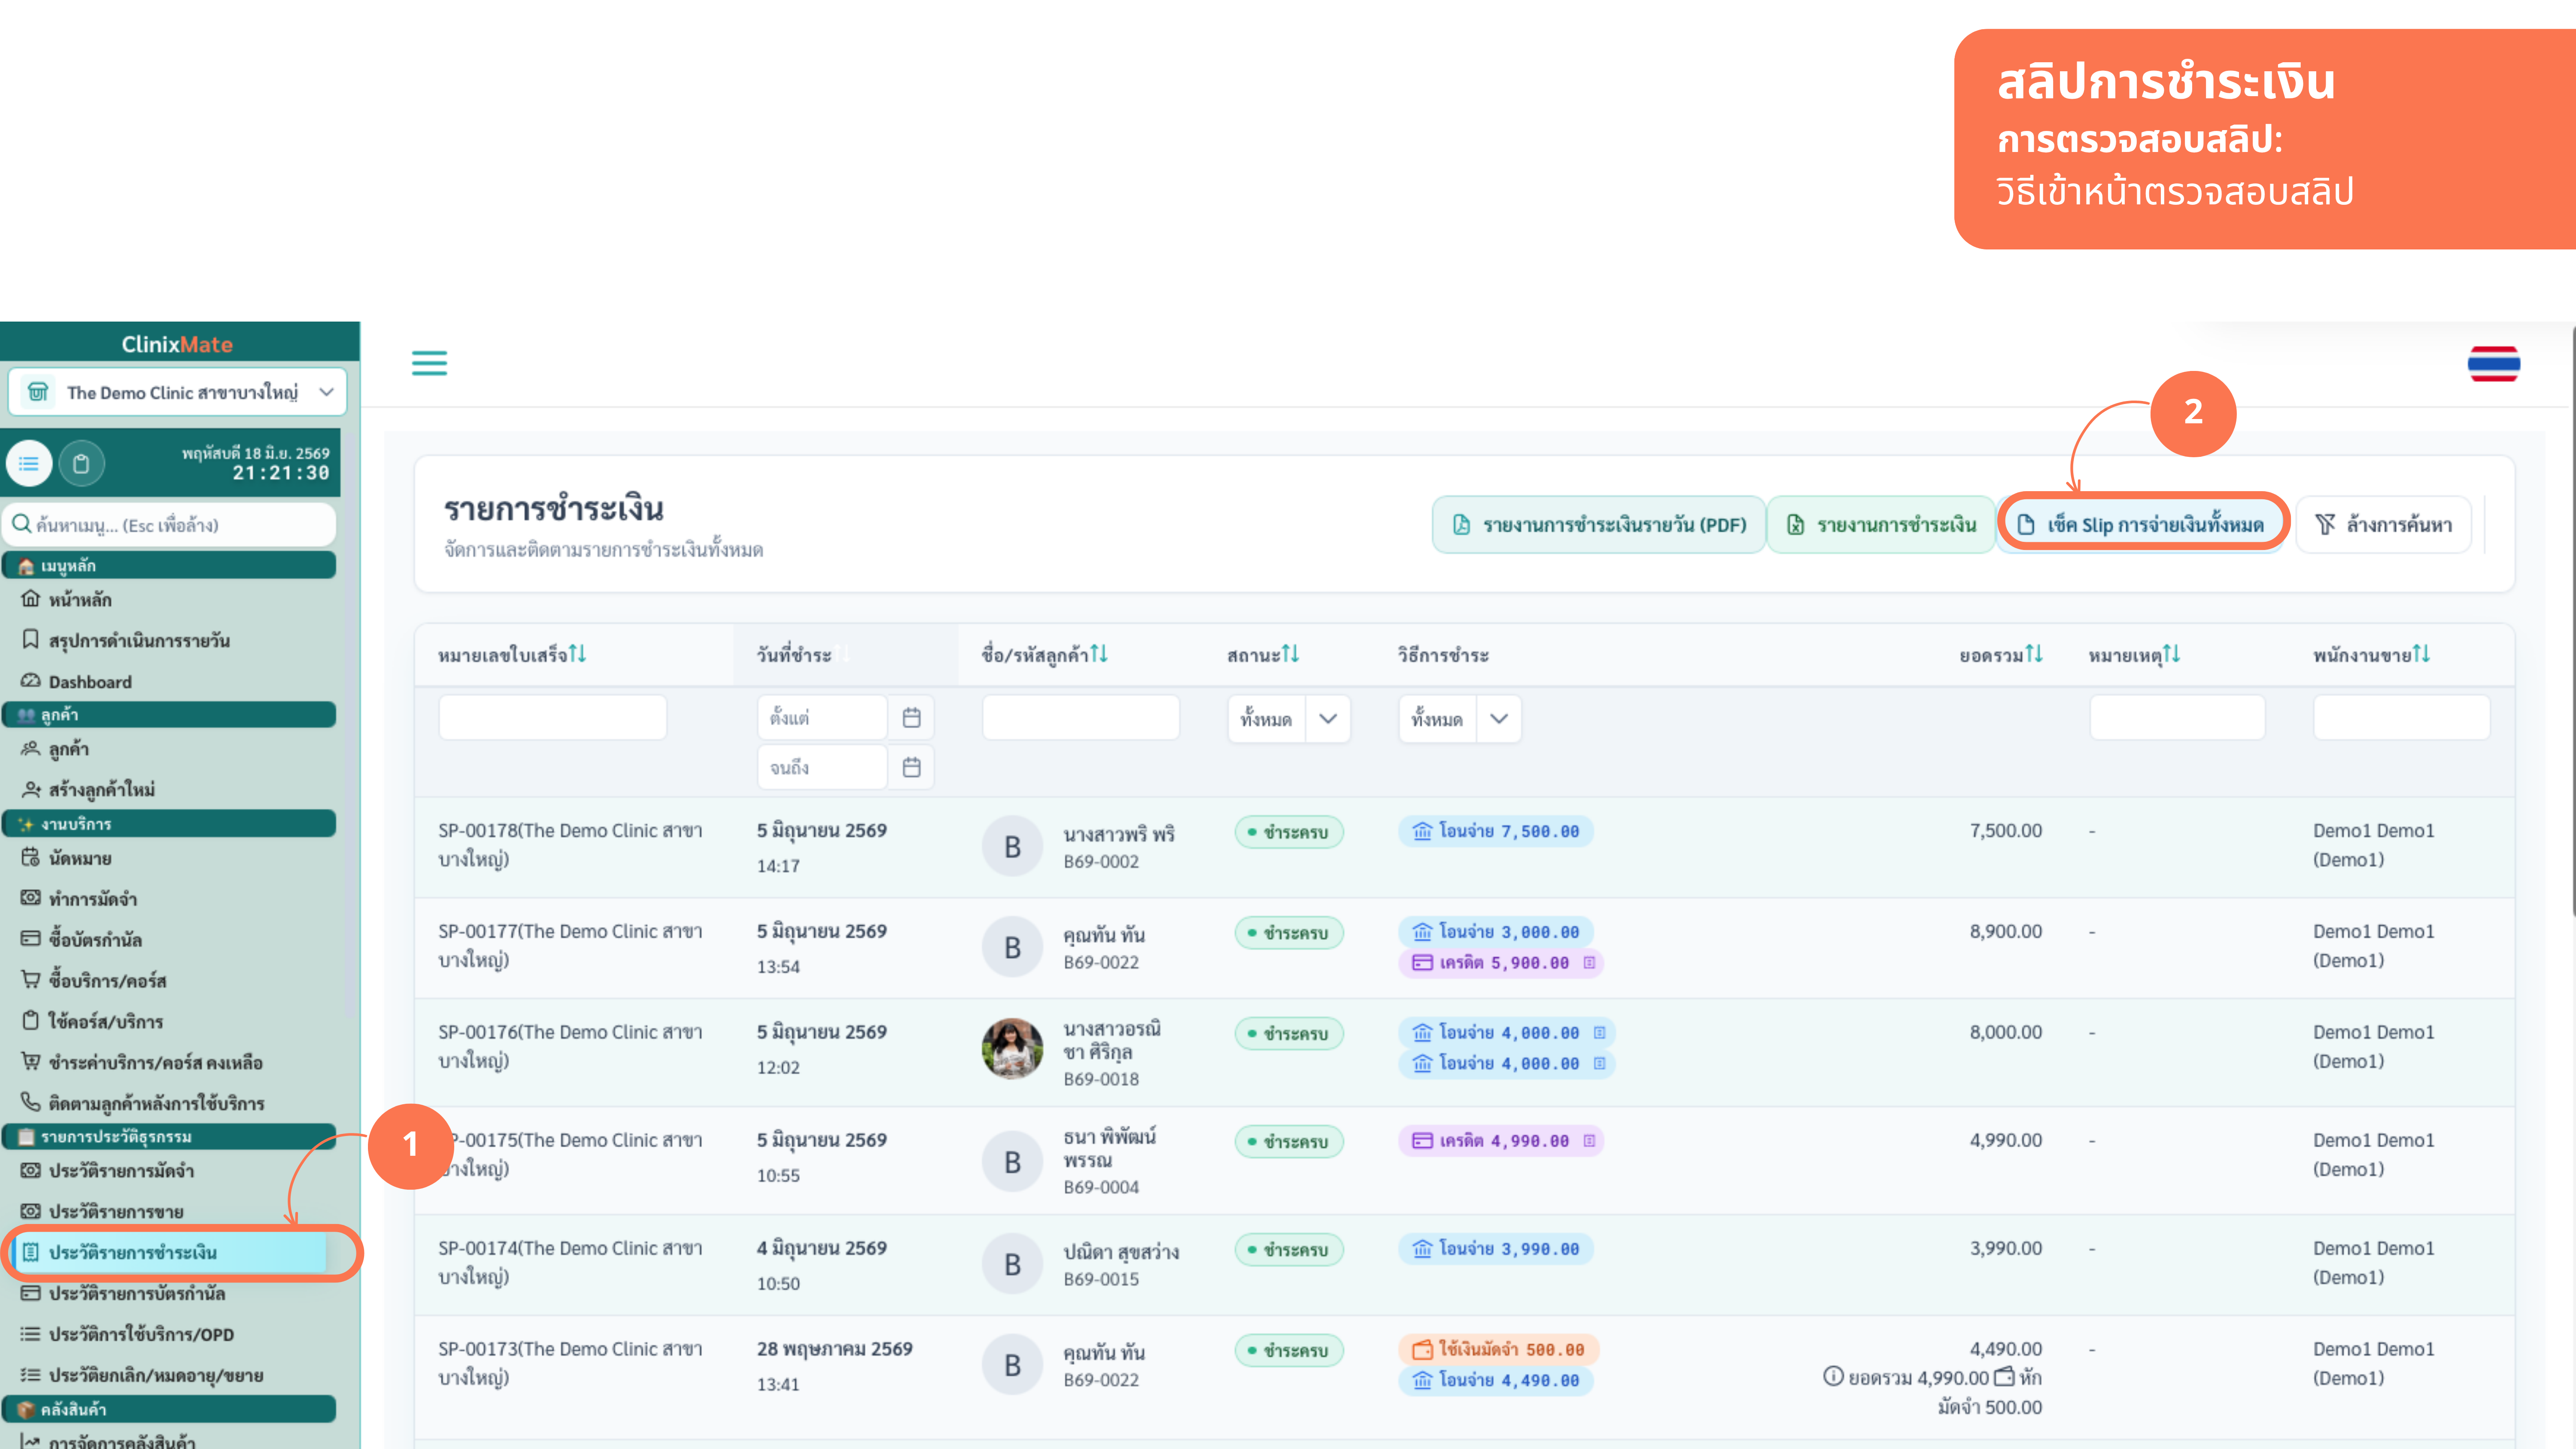Click the info icon beside ยอดรวม 4,990.00

[x=1833, y=1377]
